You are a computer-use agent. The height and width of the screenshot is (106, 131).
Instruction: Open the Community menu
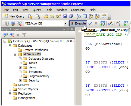(x=78, y=10)
